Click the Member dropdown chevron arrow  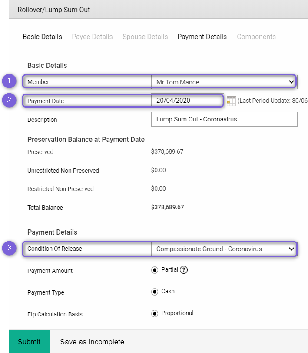point(292,82)
